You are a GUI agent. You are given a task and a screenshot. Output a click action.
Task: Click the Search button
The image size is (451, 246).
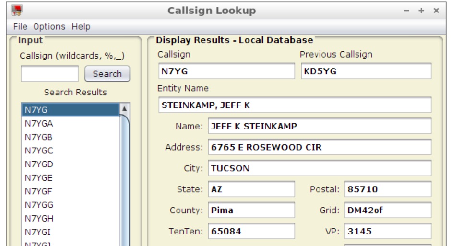point(107,74)
